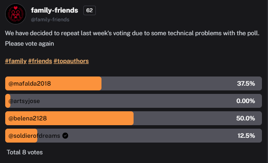Image resolution: width=268 pixels, height=163 pixels.
Task: Open the @family-friends handle
Action: click(50, 20)
